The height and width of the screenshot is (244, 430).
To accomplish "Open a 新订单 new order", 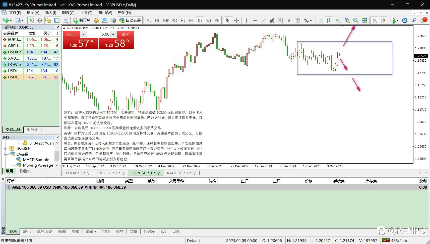I will point(82,20).
